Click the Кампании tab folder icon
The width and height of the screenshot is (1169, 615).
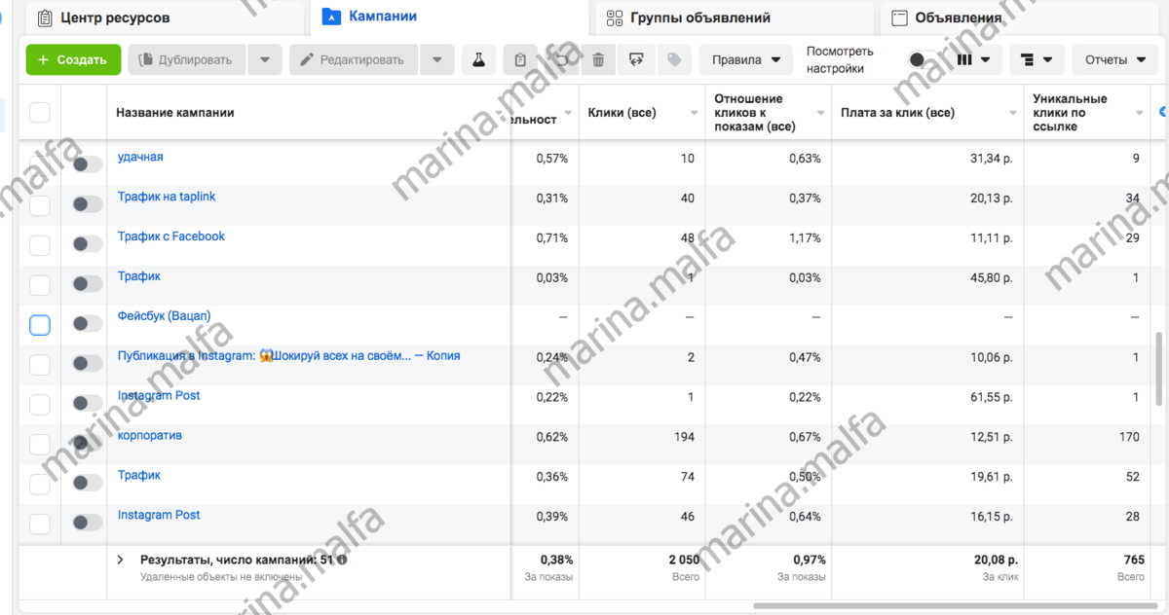pyautogui.click(x=331, y=17)
